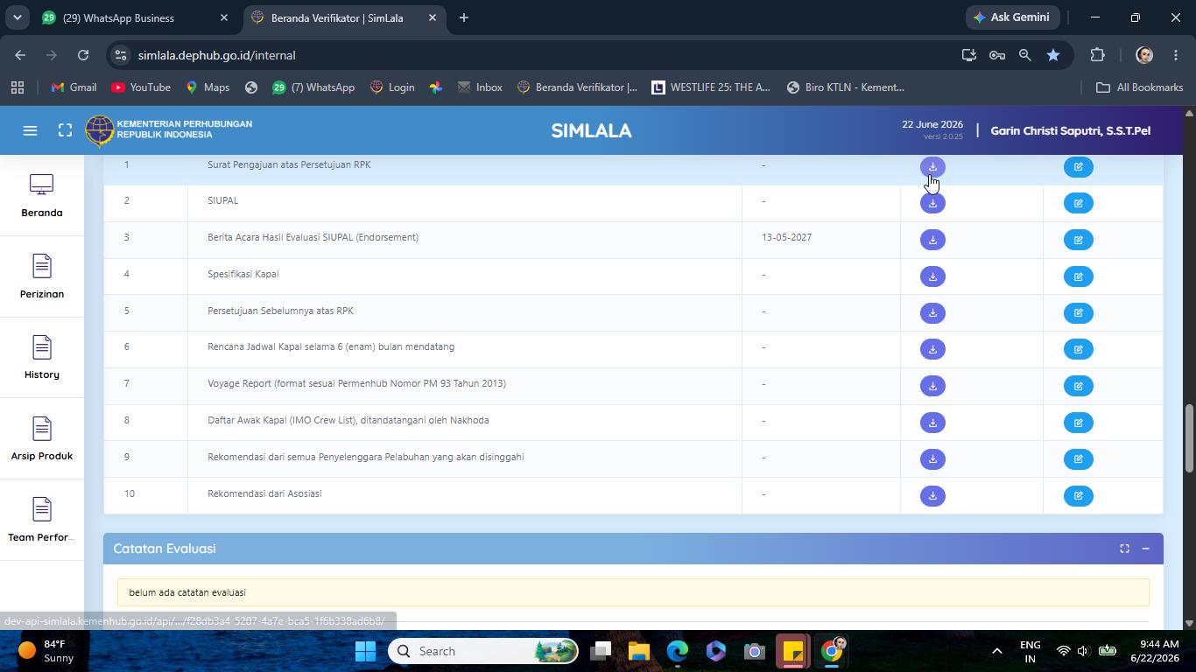Screen dimensions: 1196x672
Task: Edit Daftar Awak Kapal row
Action: 1078,423
